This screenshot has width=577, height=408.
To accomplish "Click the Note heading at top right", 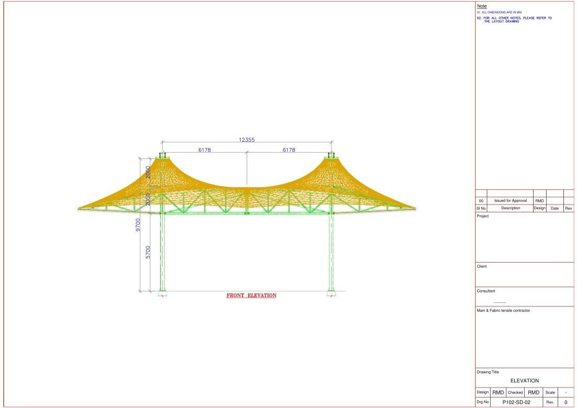I will 482,6.
